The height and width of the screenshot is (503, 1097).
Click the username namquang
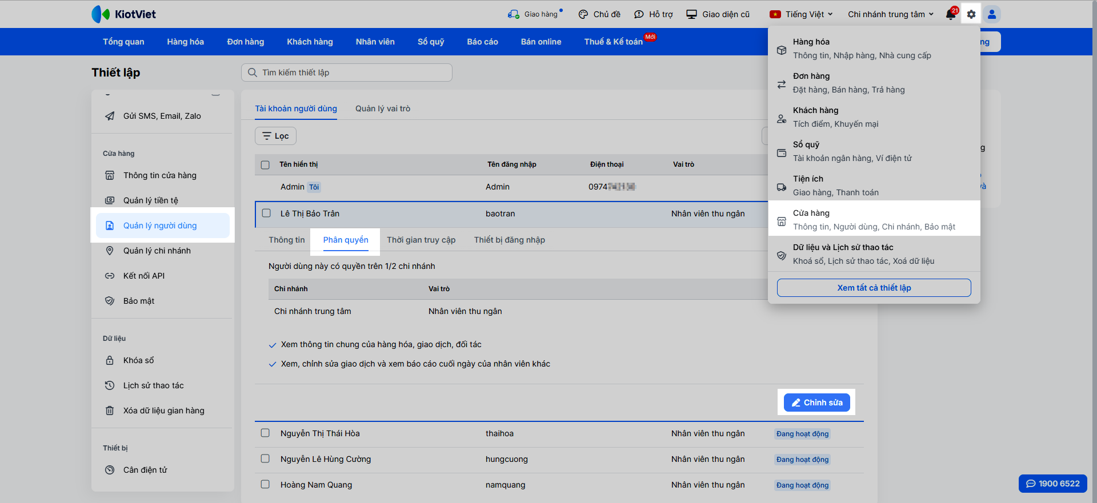(505, 485)
